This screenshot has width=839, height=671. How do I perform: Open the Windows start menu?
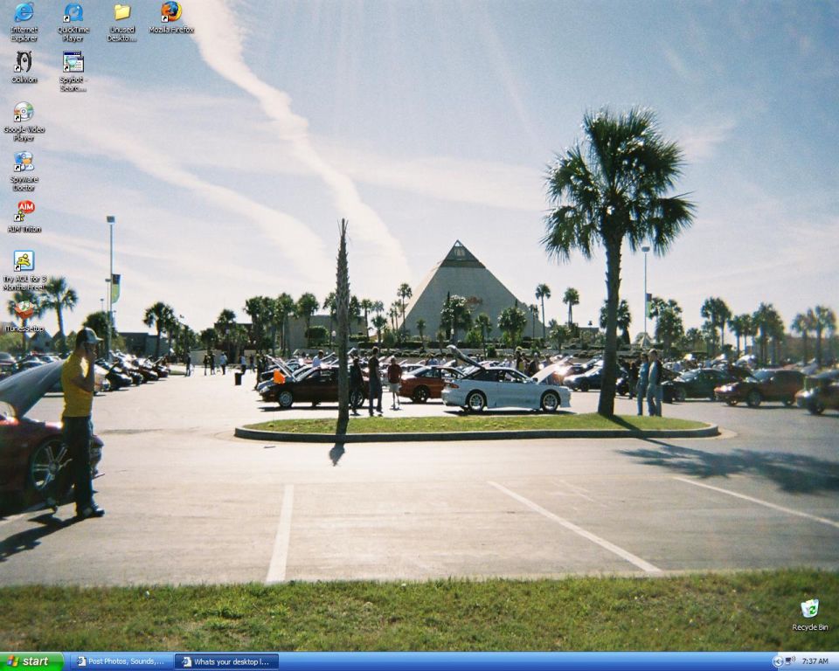pos(31,661)
